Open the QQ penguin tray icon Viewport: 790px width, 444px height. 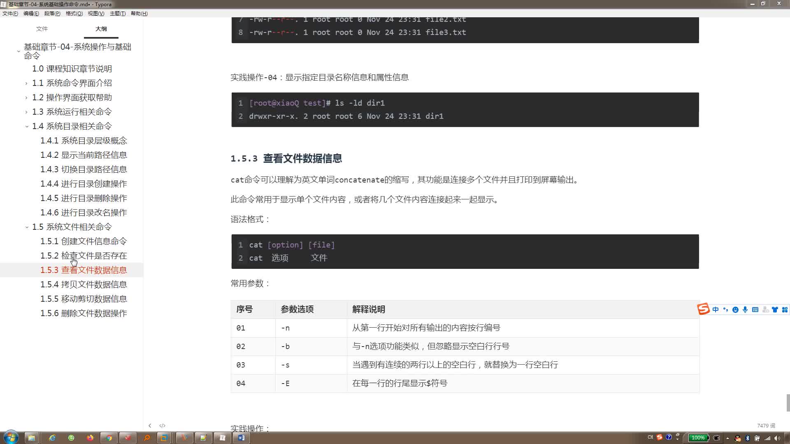[x=737, y=438]
